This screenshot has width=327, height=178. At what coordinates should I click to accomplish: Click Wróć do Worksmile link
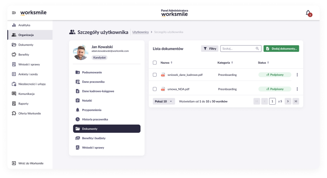[30, 163]
